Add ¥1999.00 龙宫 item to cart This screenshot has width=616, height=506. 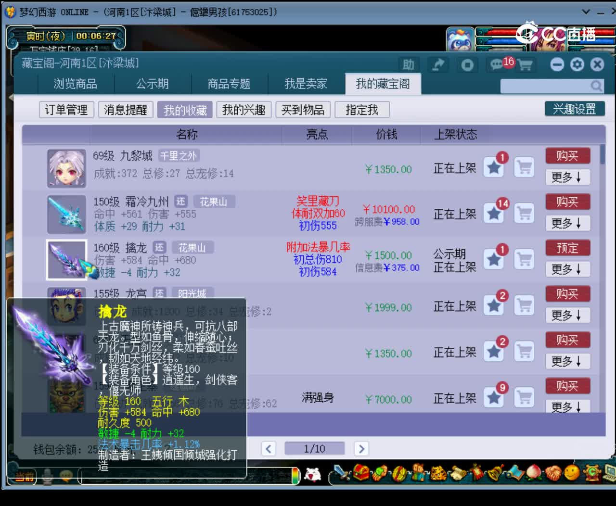[x=524, y=305]
